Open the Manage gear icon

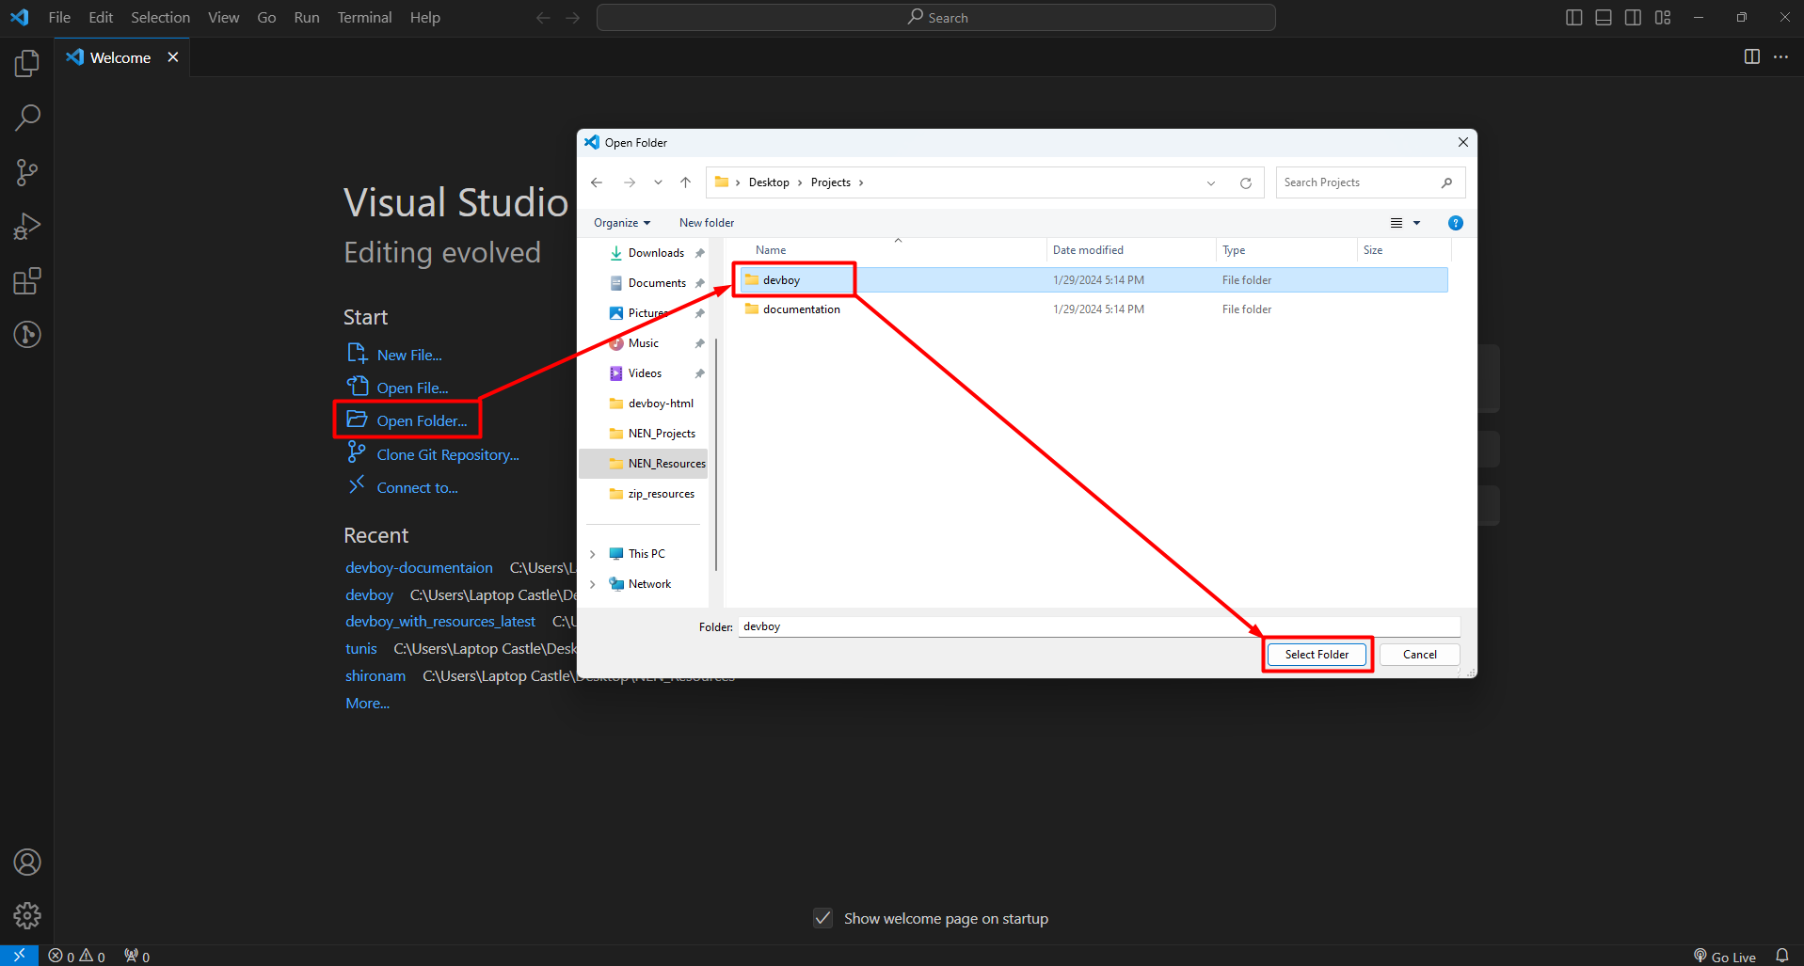[x=27, y=915]
